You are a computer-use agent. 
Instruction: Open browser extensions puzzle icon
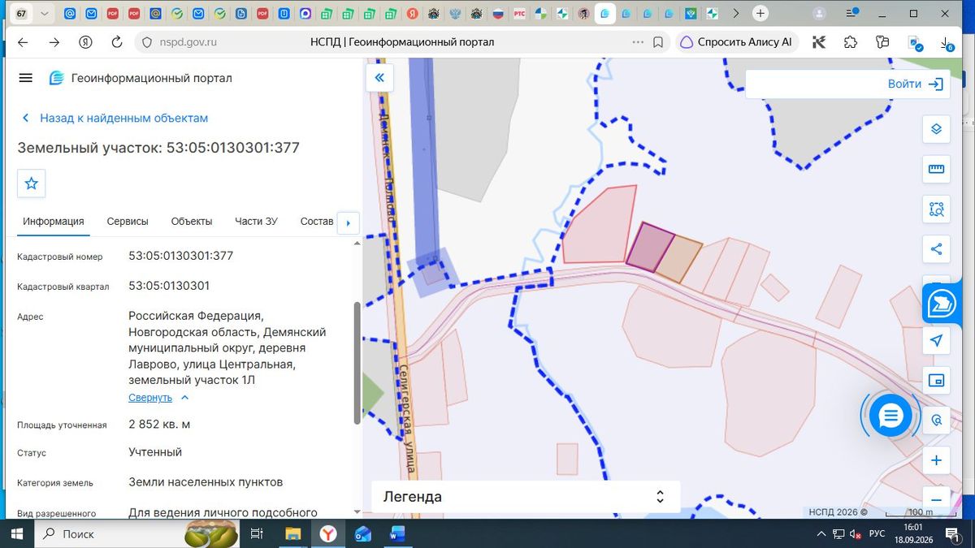pyautogui.click(x=850, y=42)
